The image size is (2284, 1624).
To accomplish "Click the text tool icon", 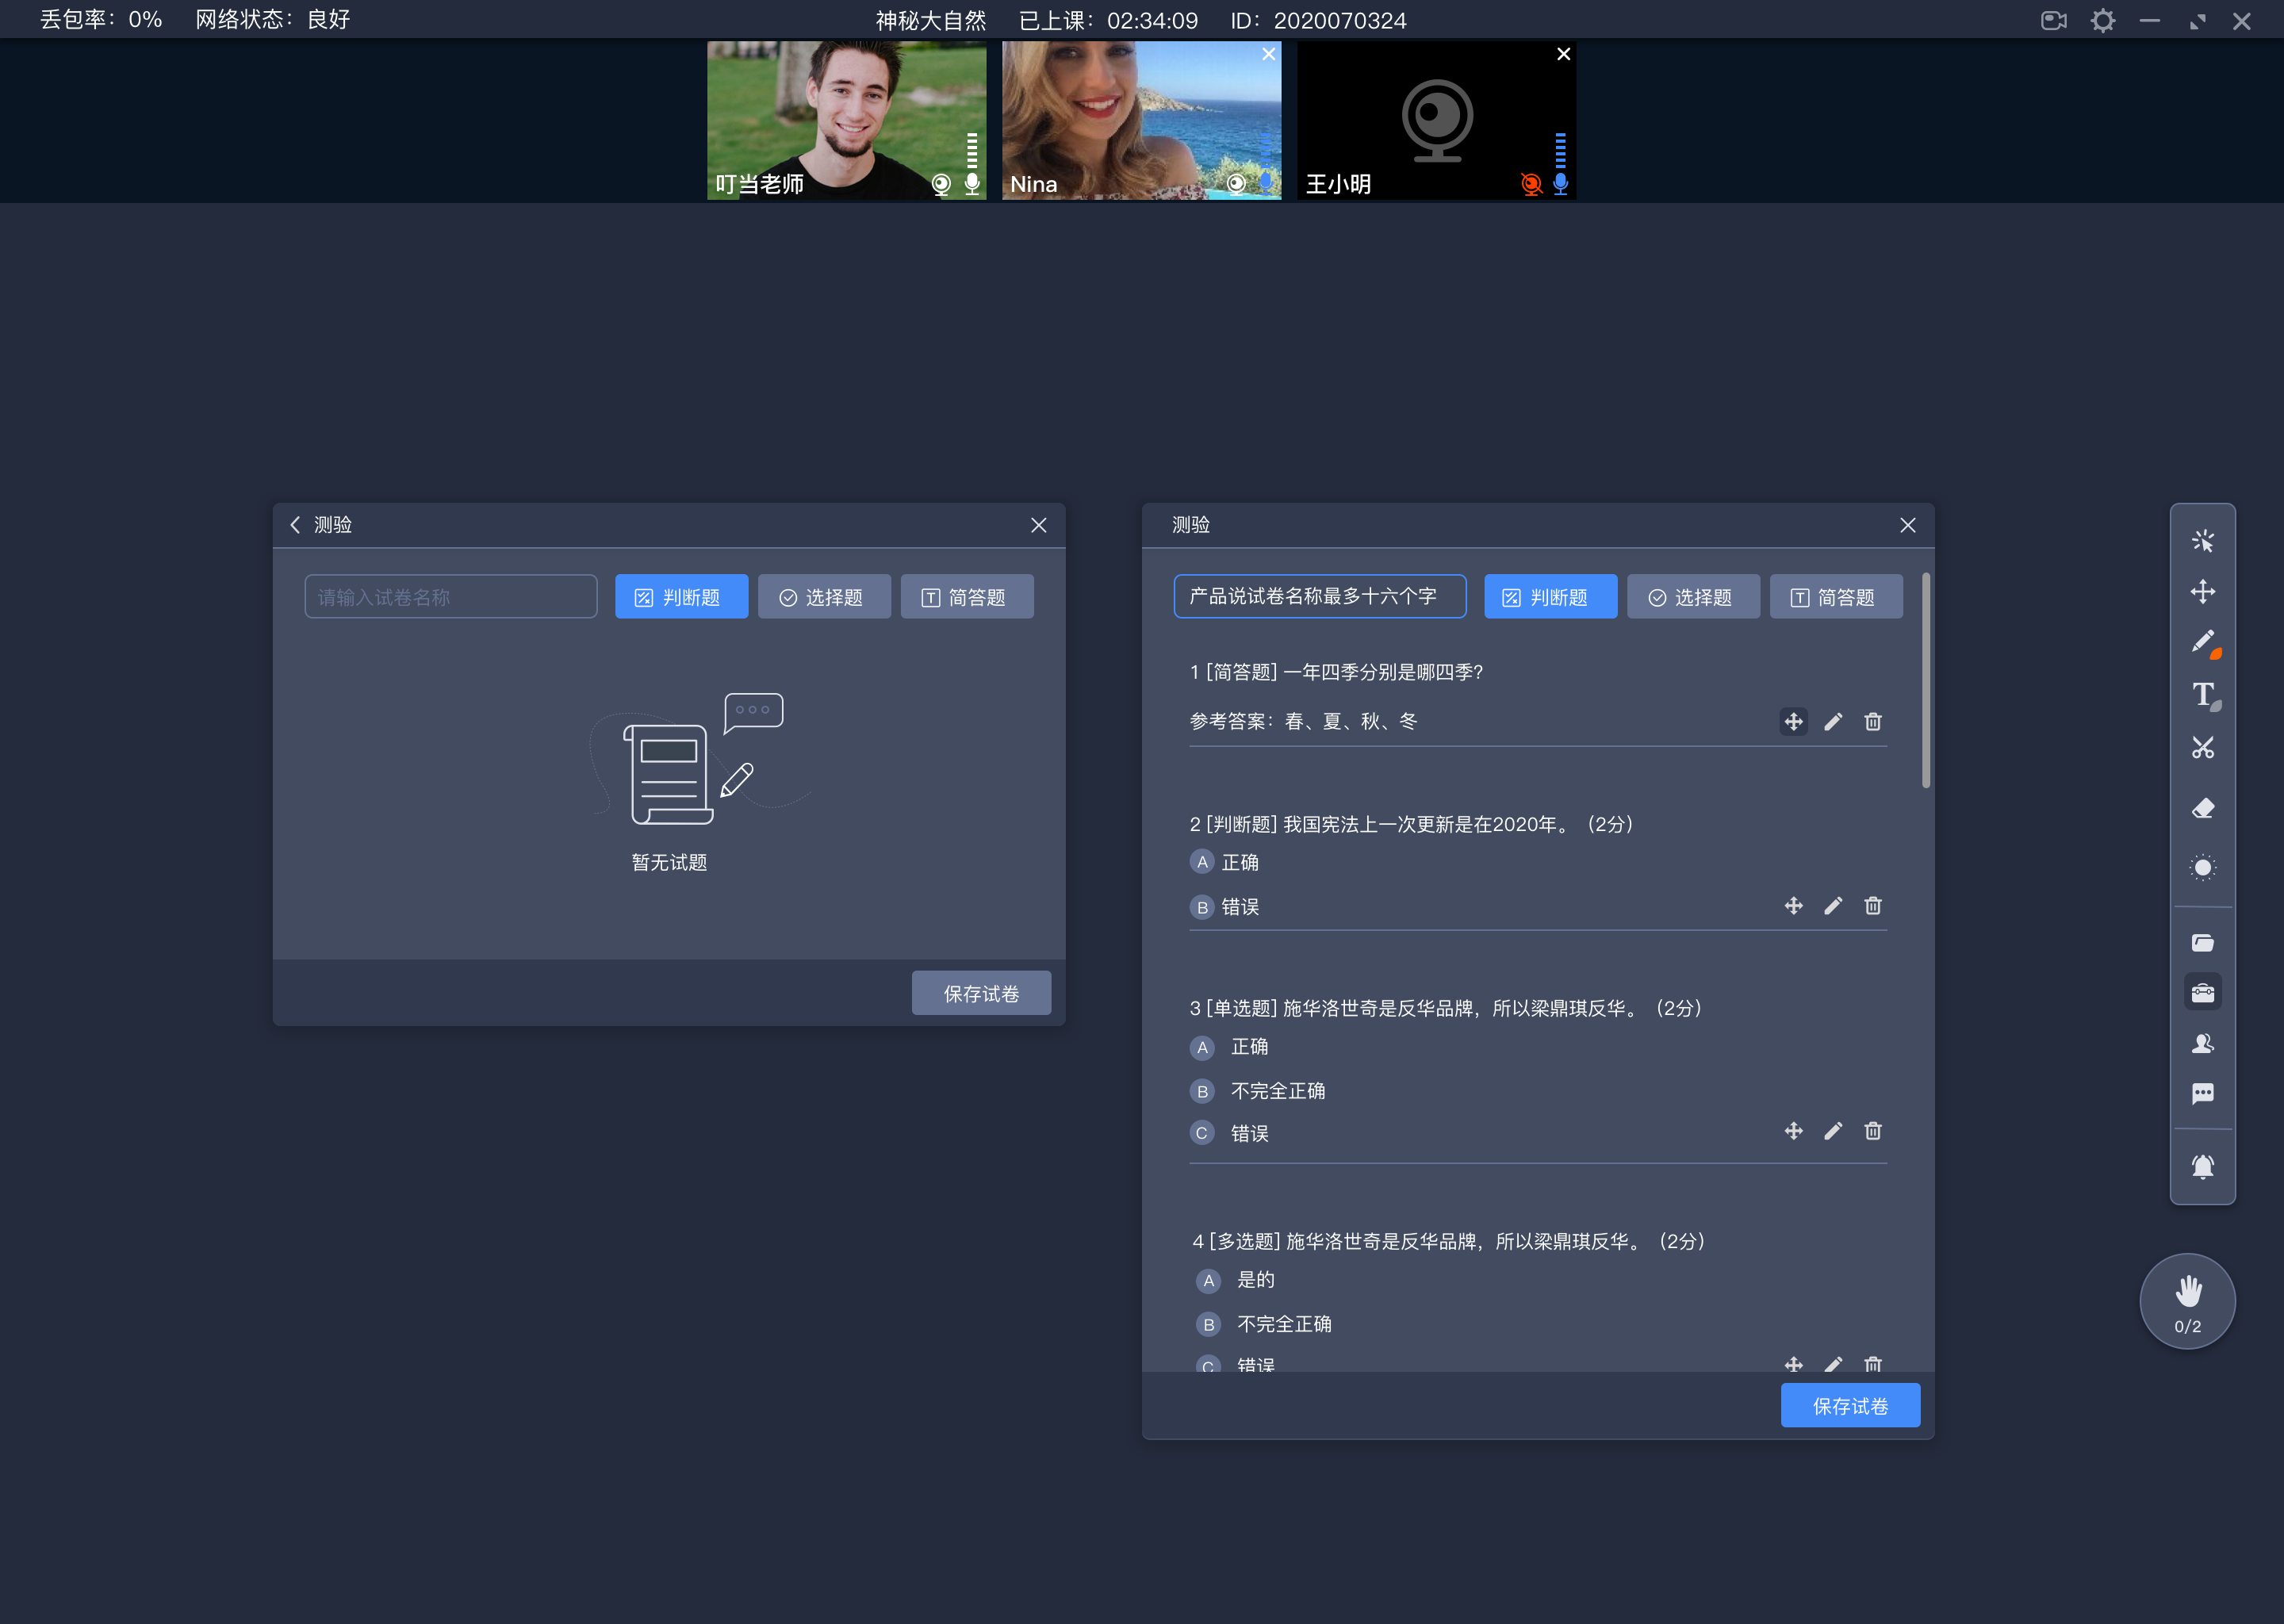I will point(2203,698).
